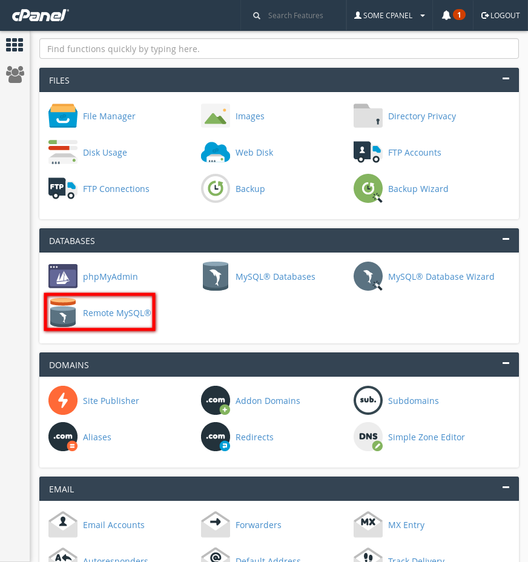Click the phpMyAdmin sailboat icon
This screenshot has width=528, height=562.
[63, 276]
